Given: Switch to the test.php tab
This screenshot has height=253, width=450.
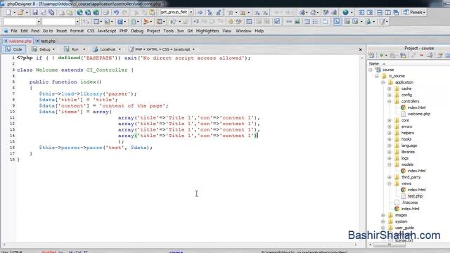Looking at the screenshot, I should pos(49,41).
